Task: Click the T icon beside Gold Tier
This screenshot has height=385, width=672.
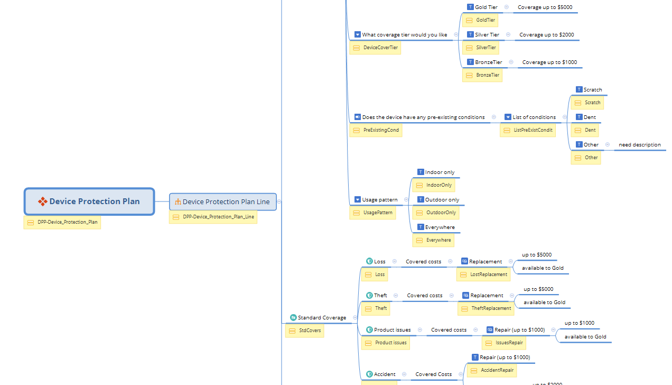Action: 470,7
